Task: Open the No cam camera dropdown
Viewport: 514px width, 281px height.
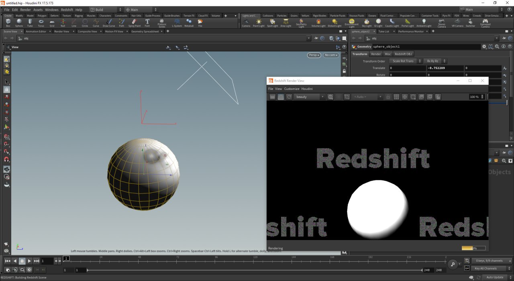Action: [331, 55]
